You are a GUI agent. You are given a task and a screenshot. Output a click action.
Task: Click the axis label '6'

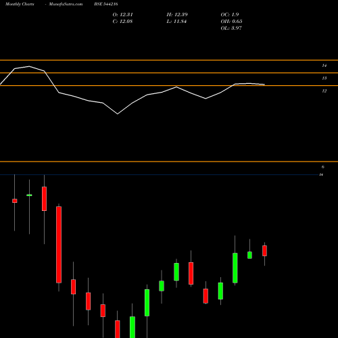323,167
